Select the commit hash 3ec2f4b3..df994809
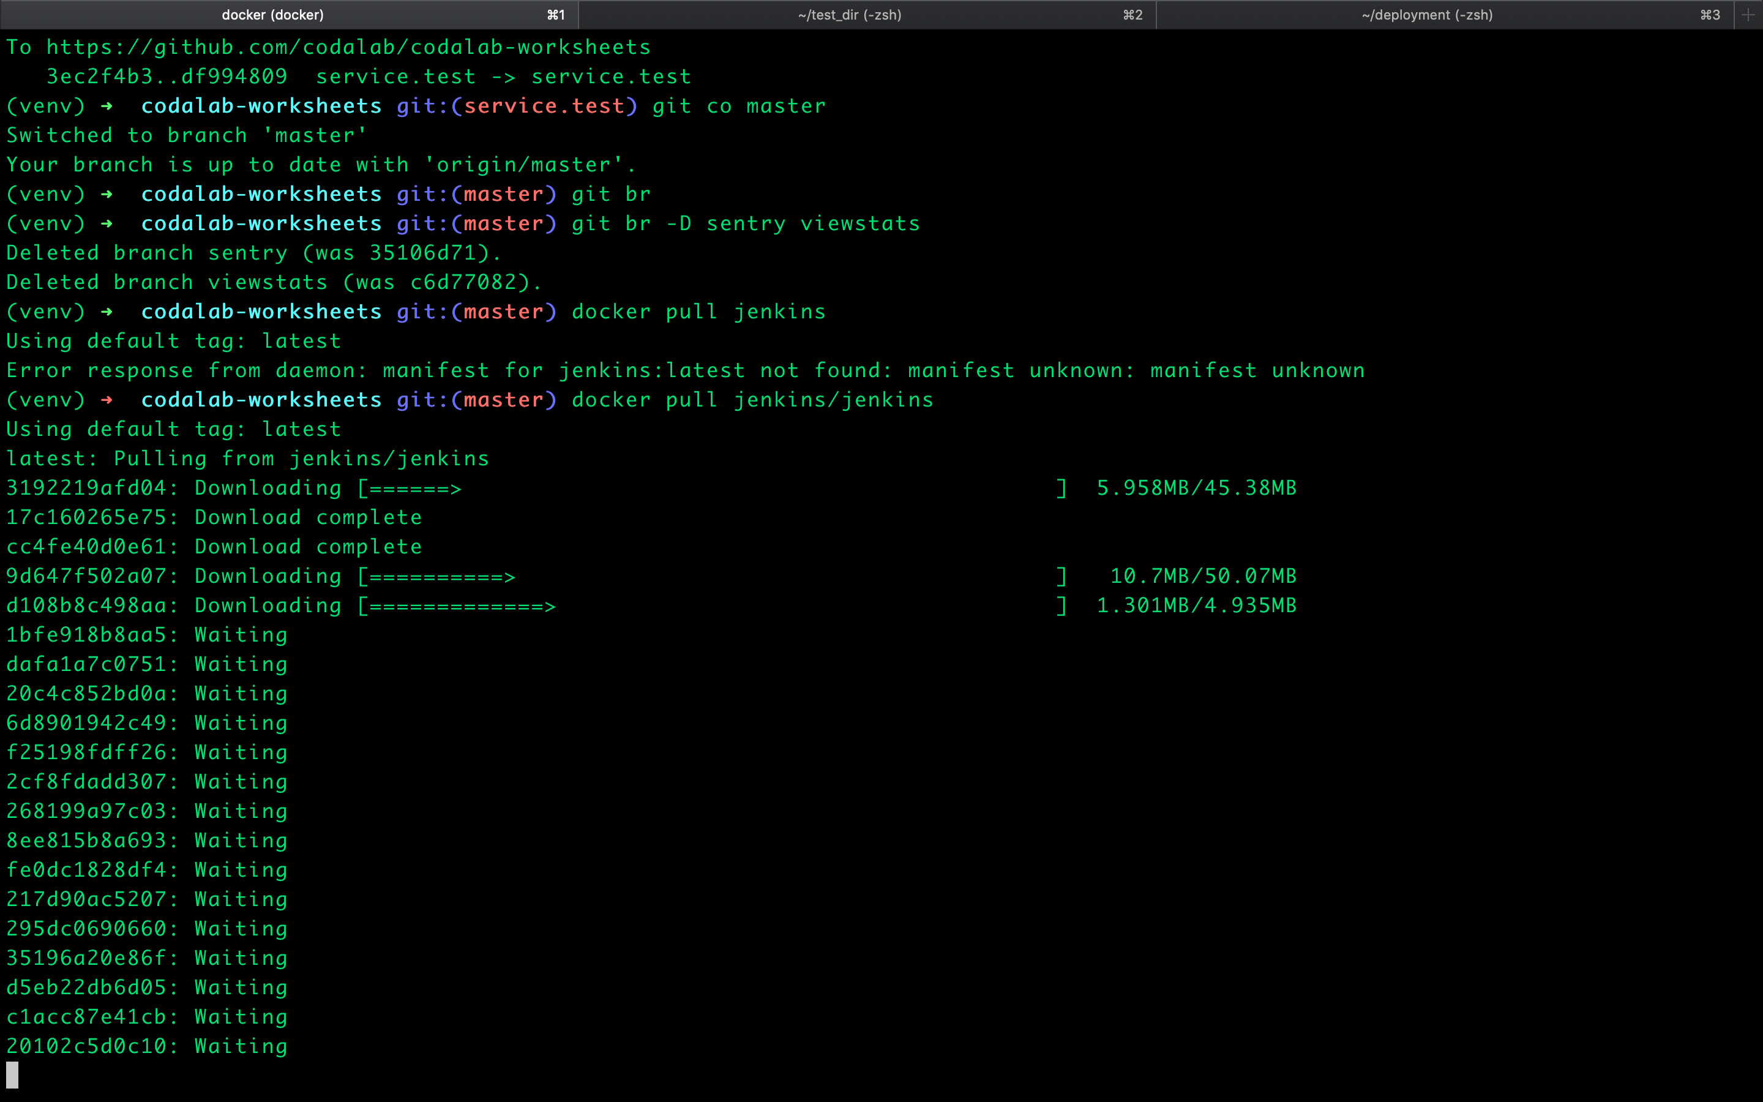 point(165,76)
